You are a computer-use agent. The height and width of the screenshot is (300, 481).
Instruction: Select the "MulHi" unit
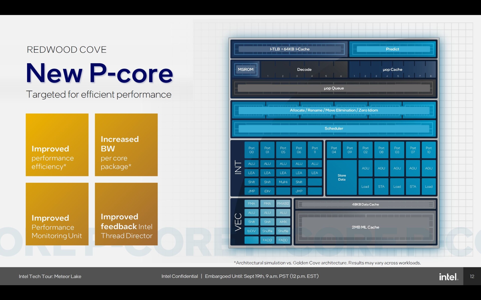283,182
